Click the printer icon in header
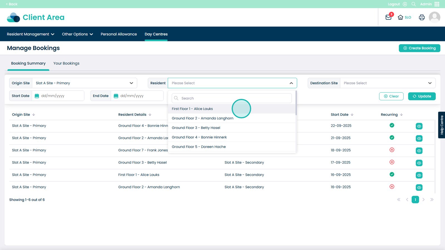445x250 pixels. point(422,17)
